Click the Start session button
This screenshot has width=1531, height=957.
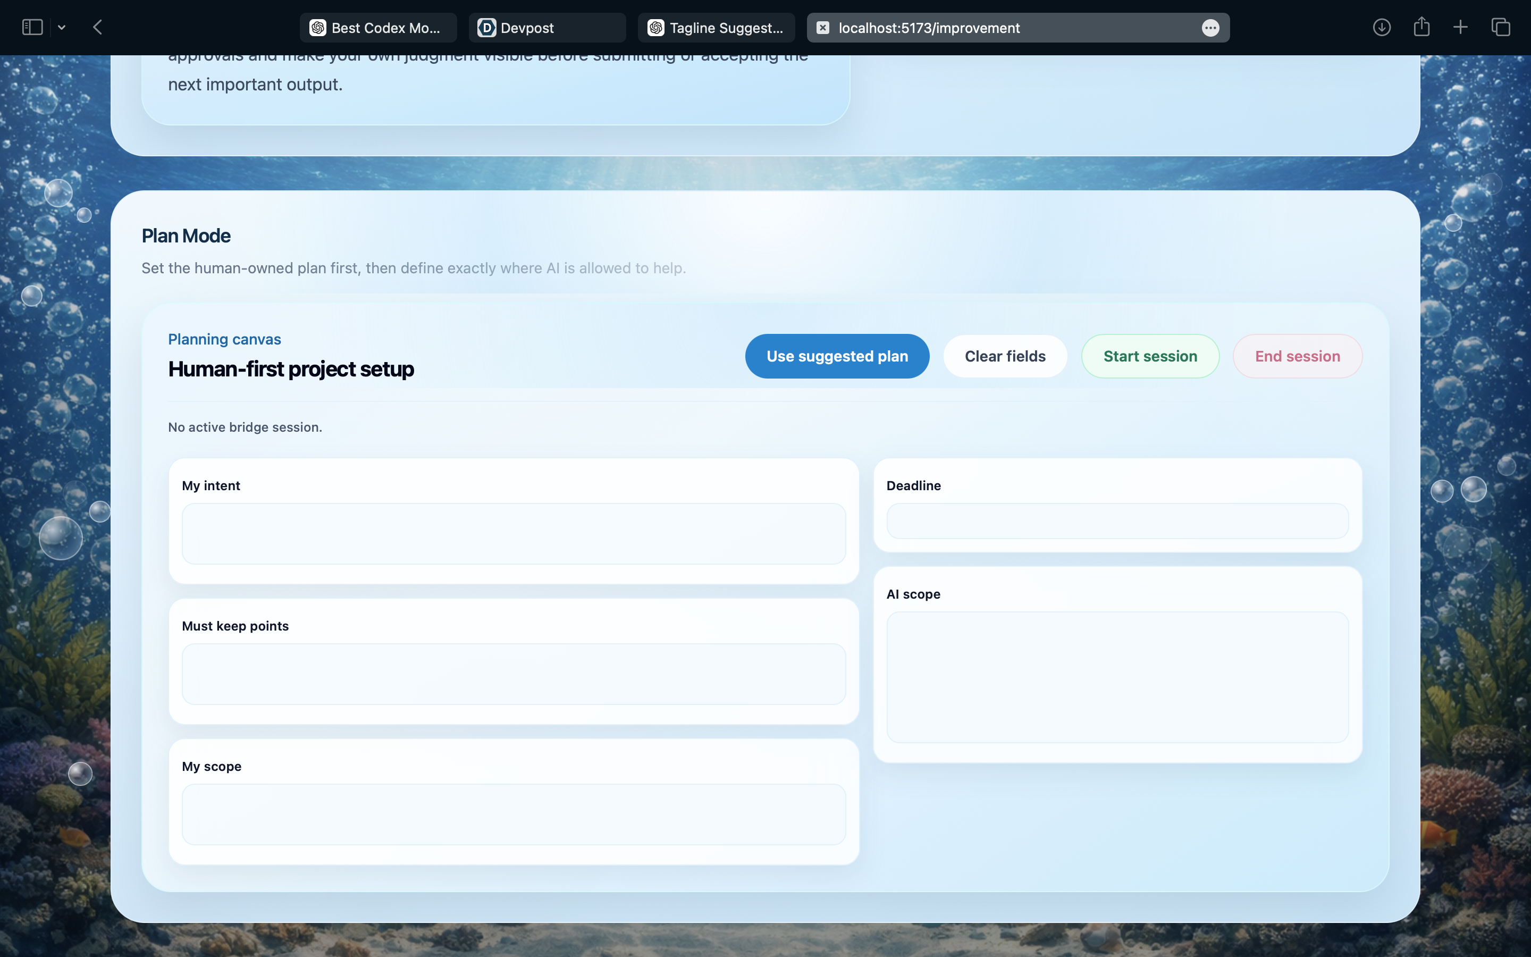pyautogui.click(x=1149, y=356)
